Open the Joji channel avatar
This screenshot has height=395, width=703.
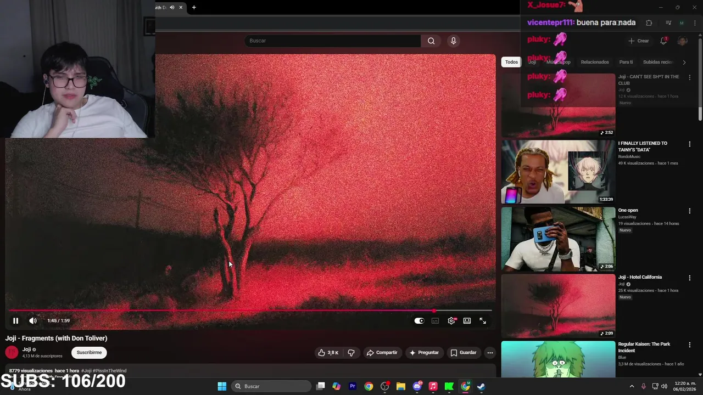pyautogui.click(x=12, y=352)
